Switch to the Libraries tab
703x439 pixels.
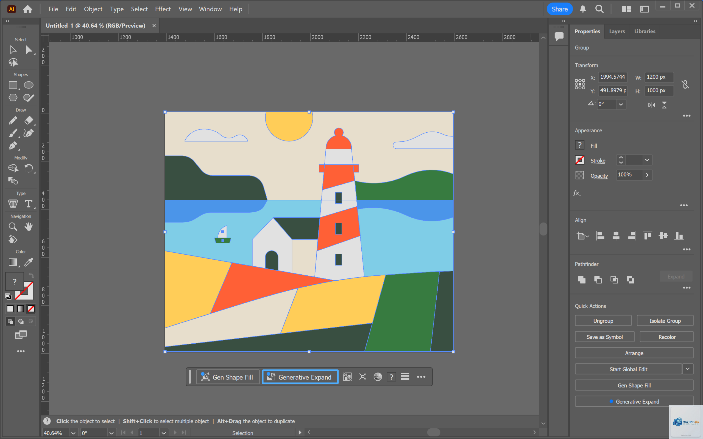click(645, 31)
